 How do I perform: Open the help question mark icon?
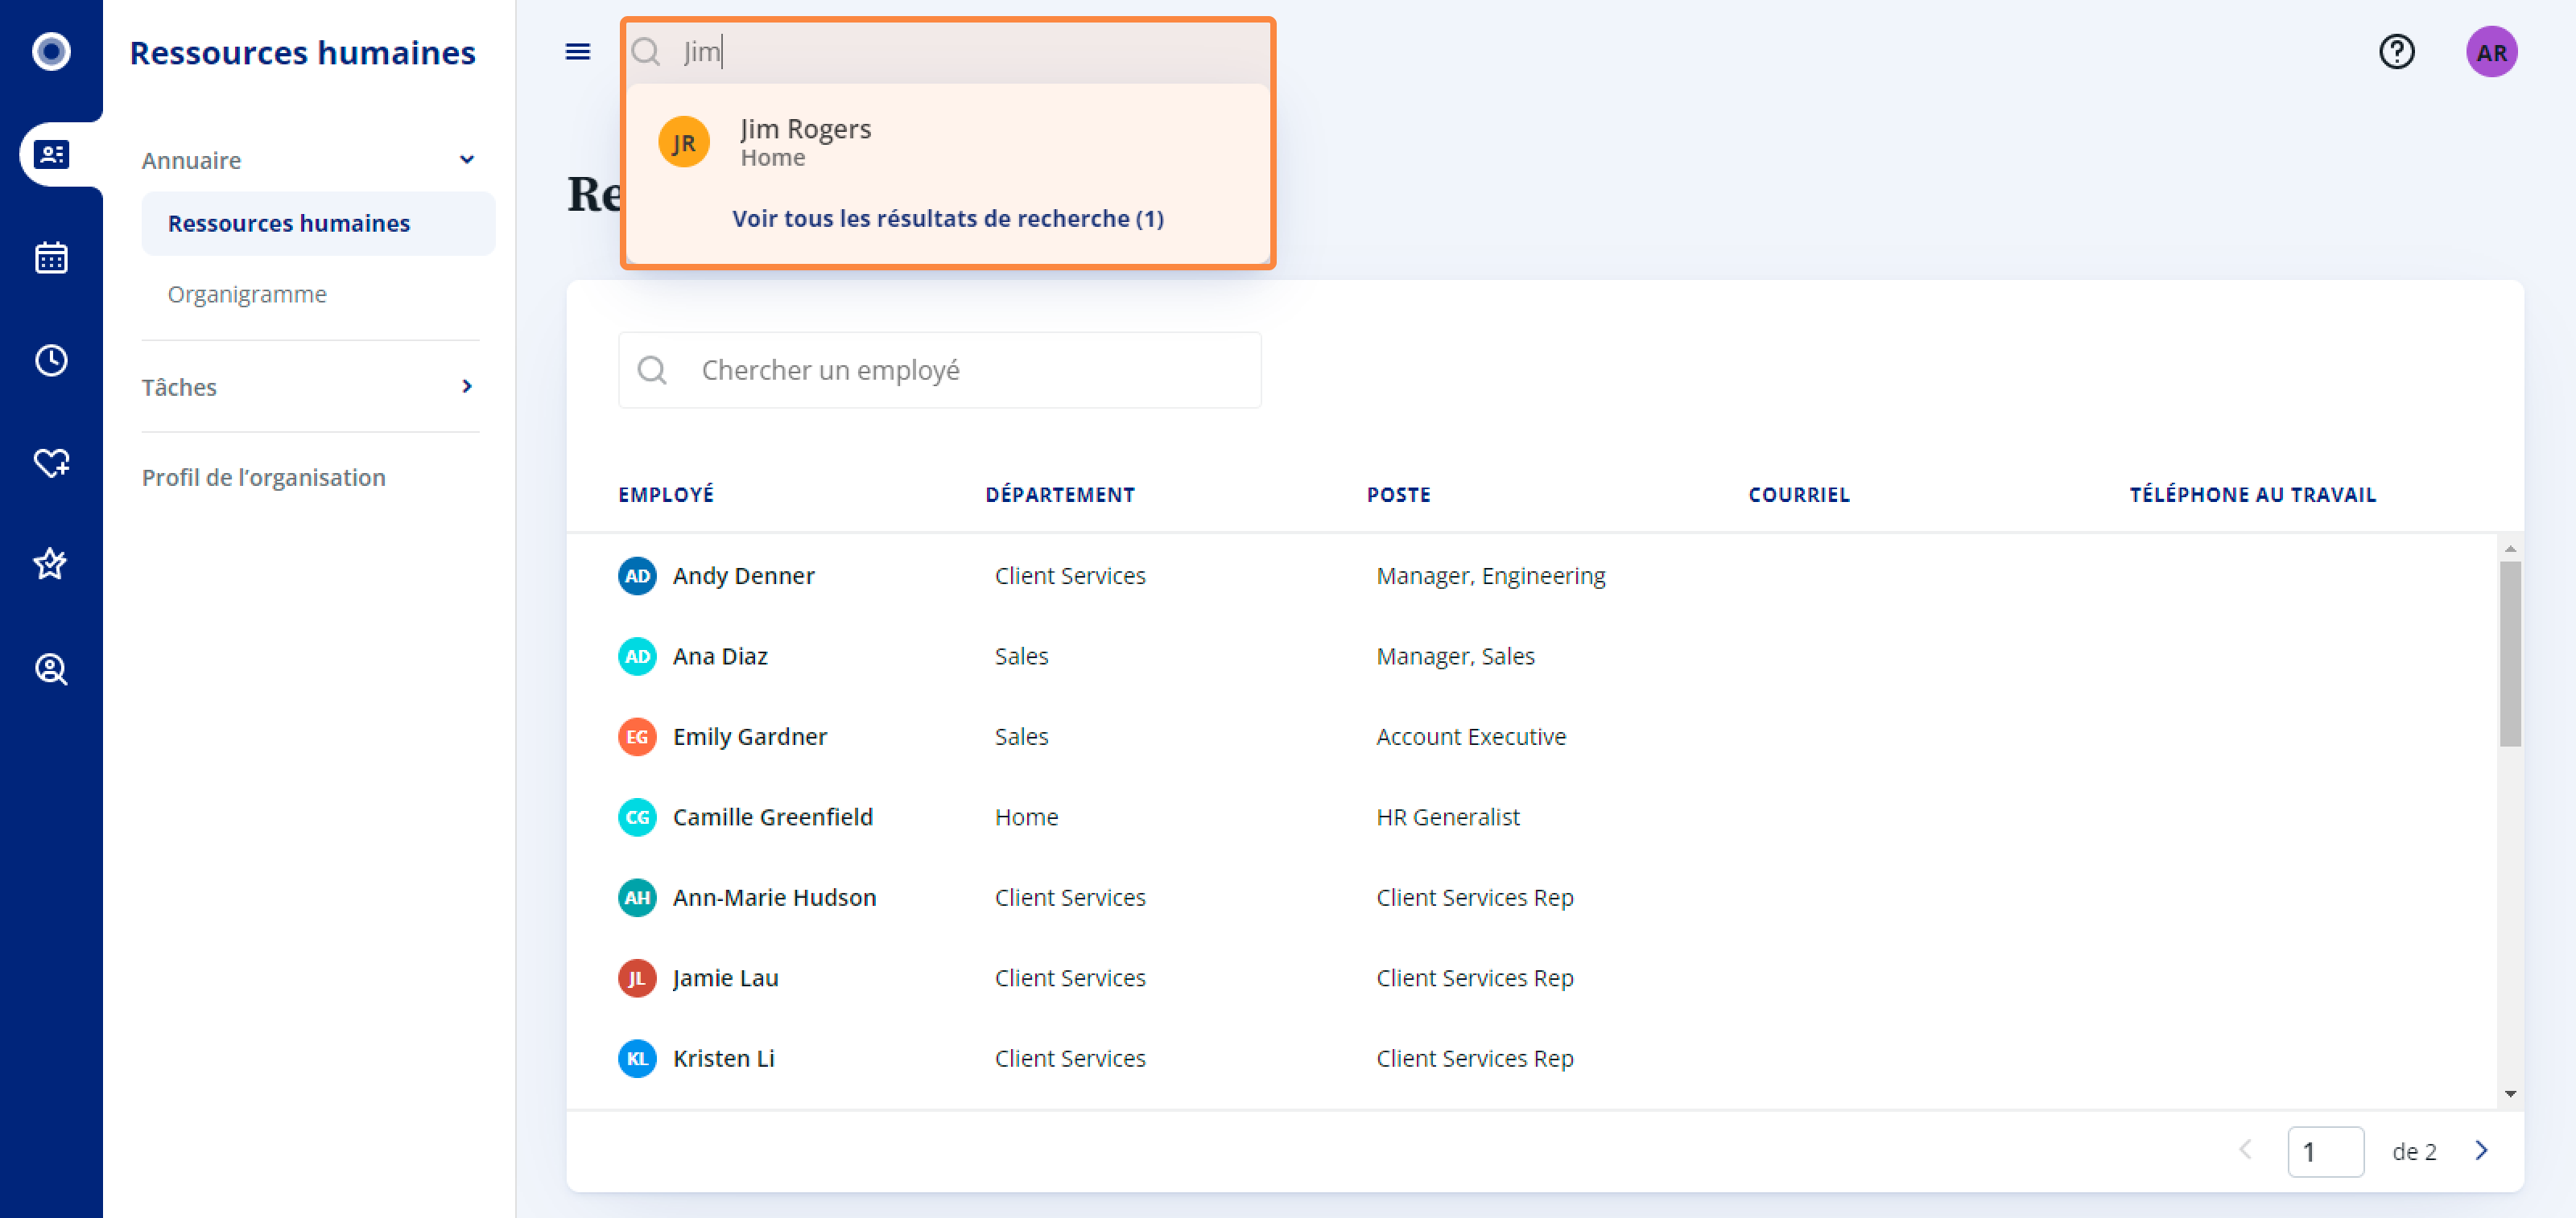tap(2396, 51)
